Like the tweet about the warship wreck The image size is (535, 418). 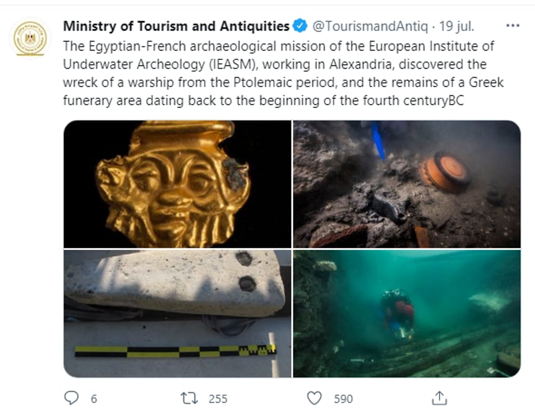point(314,399)
